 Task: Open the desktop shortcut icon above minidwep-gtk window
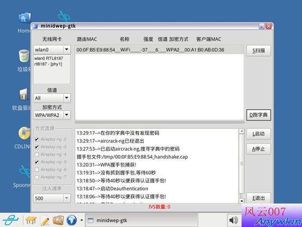pyautogui.click(x=64, y=16)
